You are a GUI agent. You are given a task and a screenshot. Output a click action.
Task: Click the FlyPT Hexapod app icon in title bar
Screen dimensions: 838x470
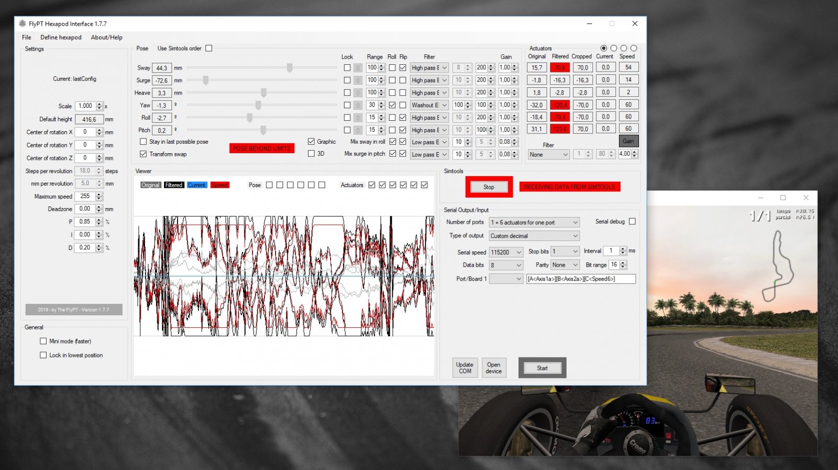(x=23, y=24)
